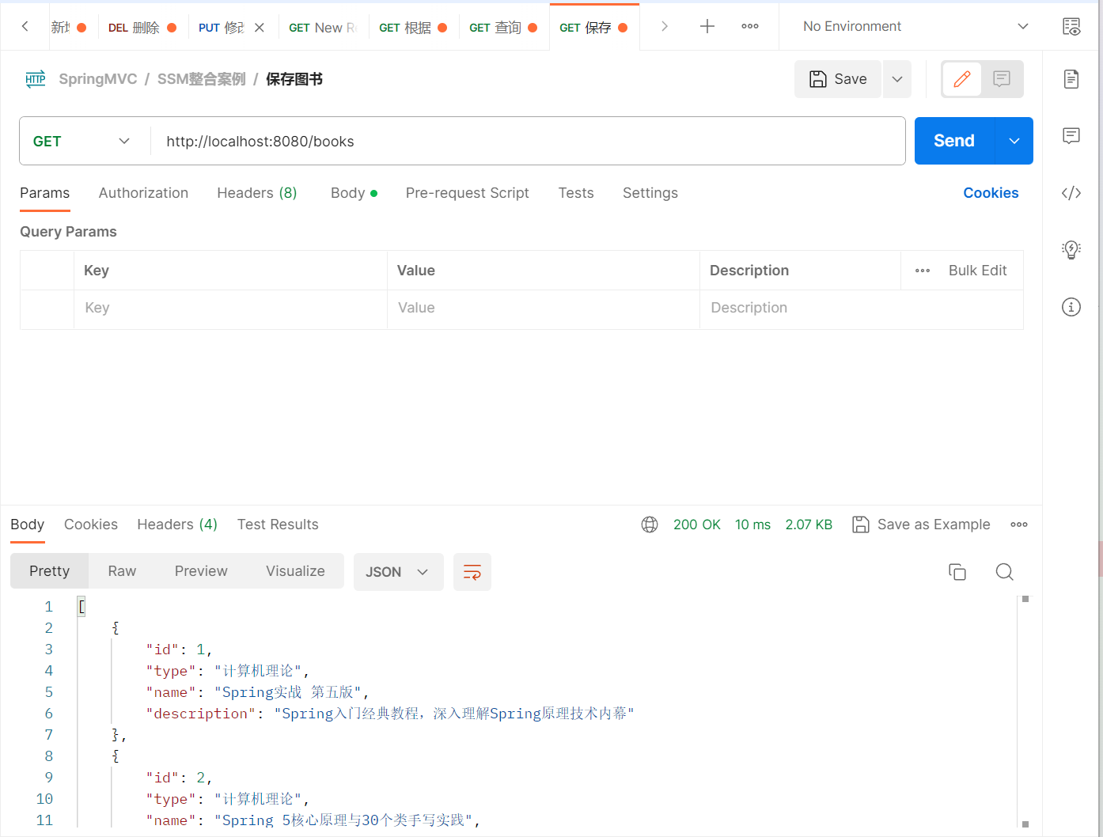Open the request Headers (8) tab
This screenshot has width=1103, height=837.
[257, 193]
